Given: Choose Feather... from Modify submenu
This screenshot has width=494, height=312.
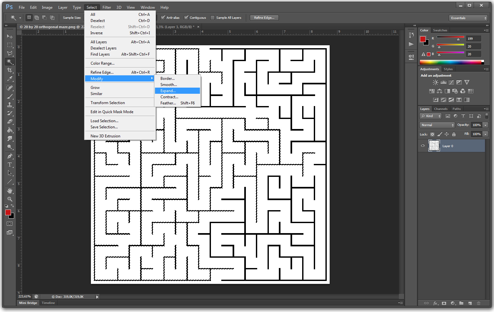Looking at the screenshot, I should tap(177, 103).
